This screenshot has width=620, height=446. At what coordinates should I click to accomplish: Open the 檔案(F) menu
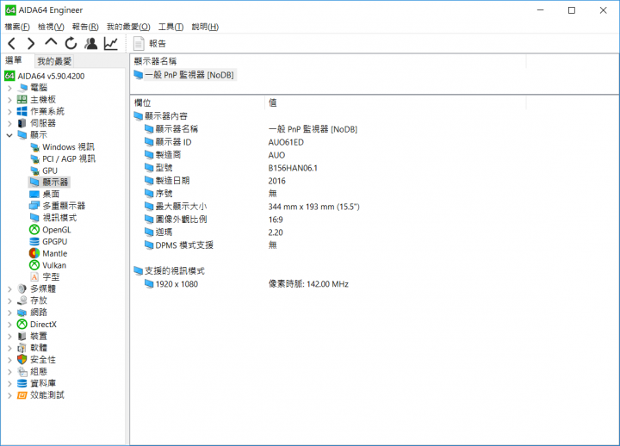click(17, 27)
